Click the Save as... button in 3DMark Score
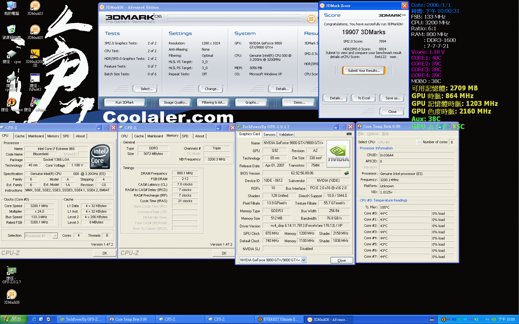This screenshot has height=324, width=519. click(x=393, y=98)
